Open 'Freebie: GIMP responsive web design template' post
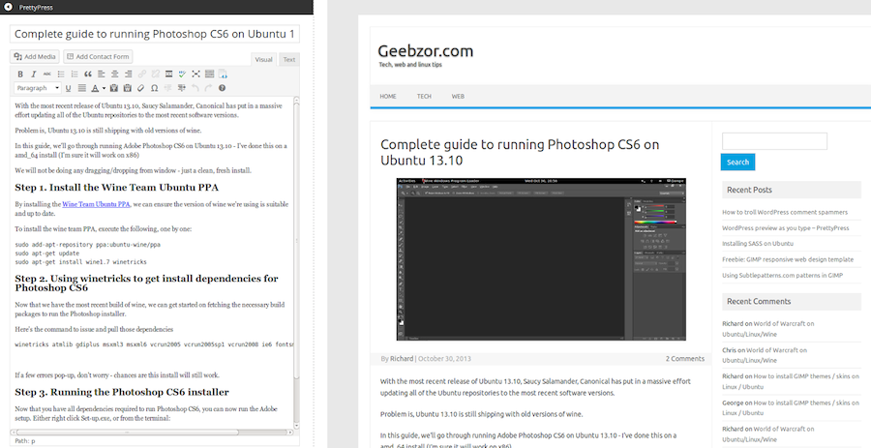 (788, 259)
